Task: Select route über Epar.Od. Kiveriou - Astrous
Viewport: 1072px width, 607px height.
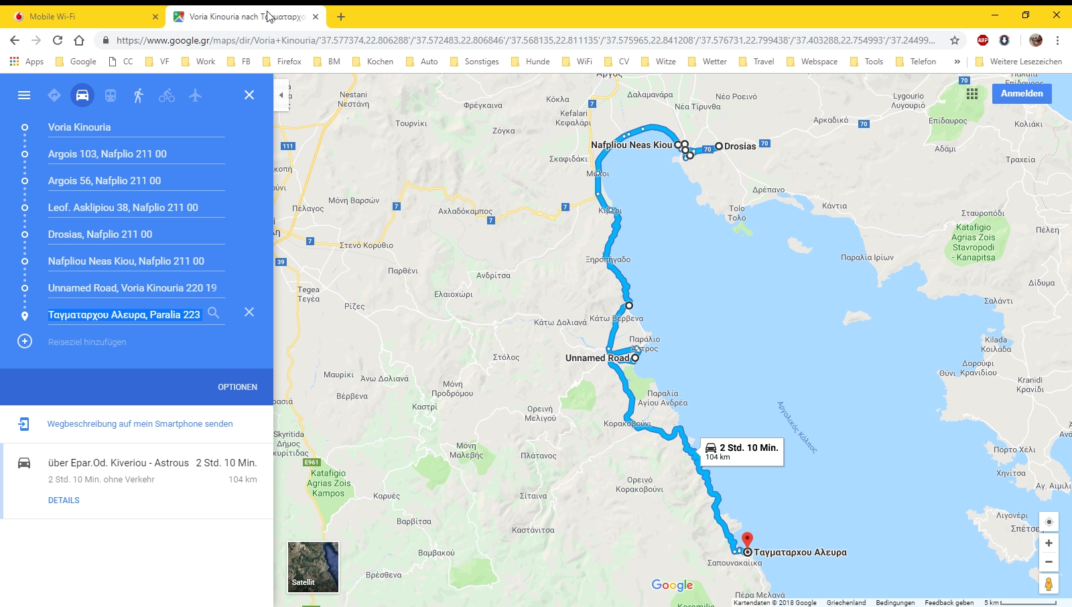Action: coord(137,481)
